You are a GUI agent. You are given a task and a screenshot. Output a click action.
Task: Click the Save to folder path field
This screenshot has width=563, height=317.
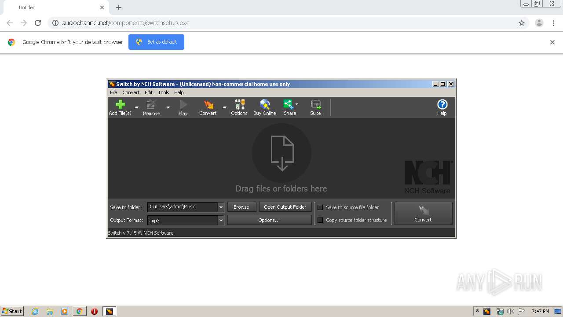pos(183,207)
